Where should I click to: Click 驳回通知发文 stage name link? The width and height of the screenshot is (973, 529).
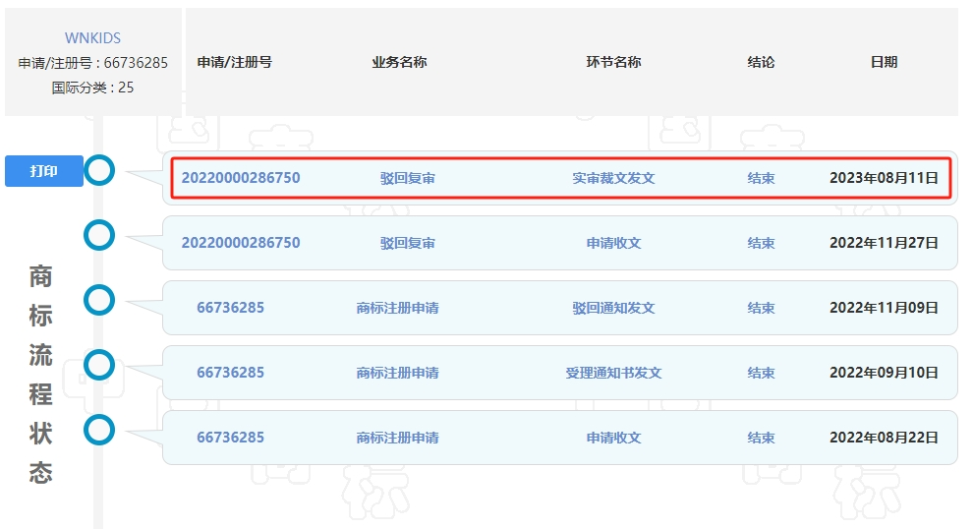click(x=613, y=308)
